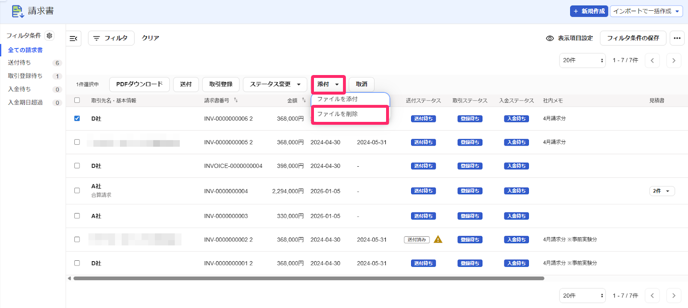The height and width of the screenshot is (308, 688).
Task: Click the eye icon for display settings
Action: tap(550, 38)
